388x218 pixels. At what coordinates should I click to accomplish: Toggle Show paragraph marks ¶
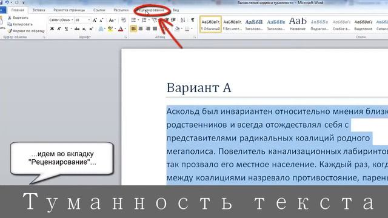pyautogui.click(x=193, y=20)
